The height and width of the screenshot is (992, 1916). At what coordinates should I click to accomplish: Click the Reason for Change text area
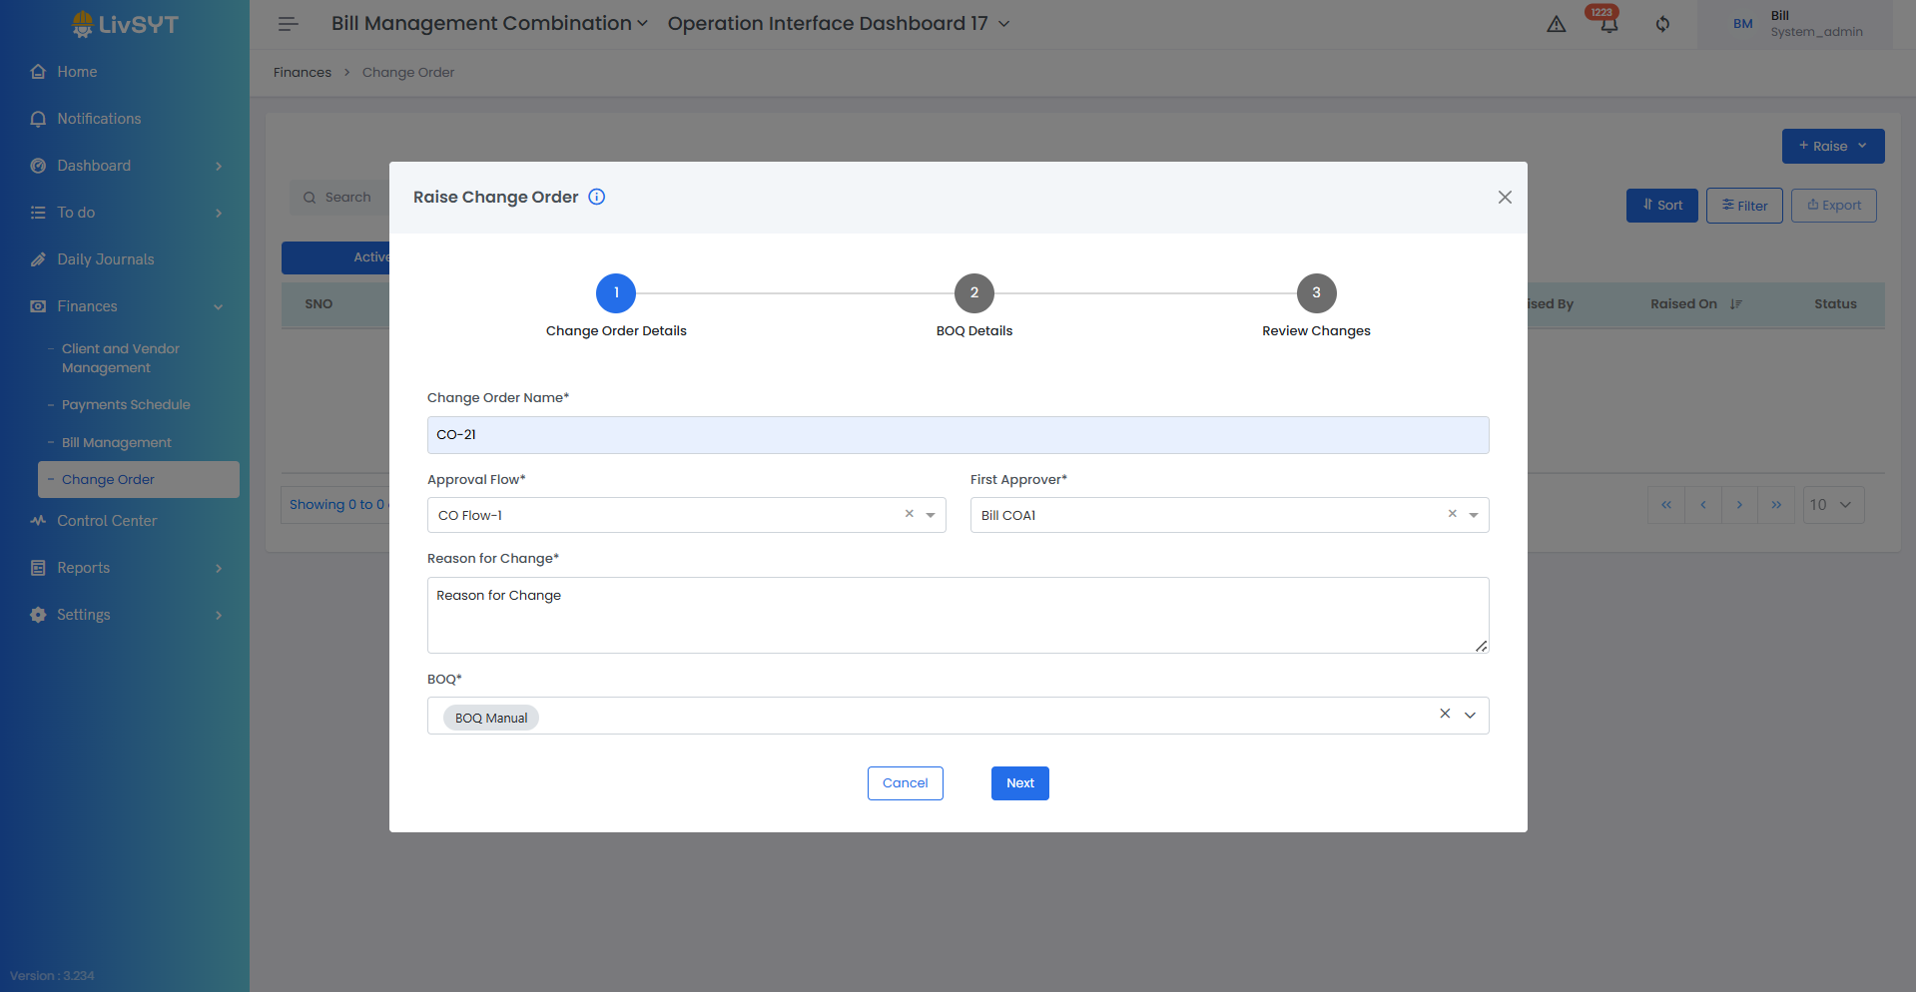point(958,615)
